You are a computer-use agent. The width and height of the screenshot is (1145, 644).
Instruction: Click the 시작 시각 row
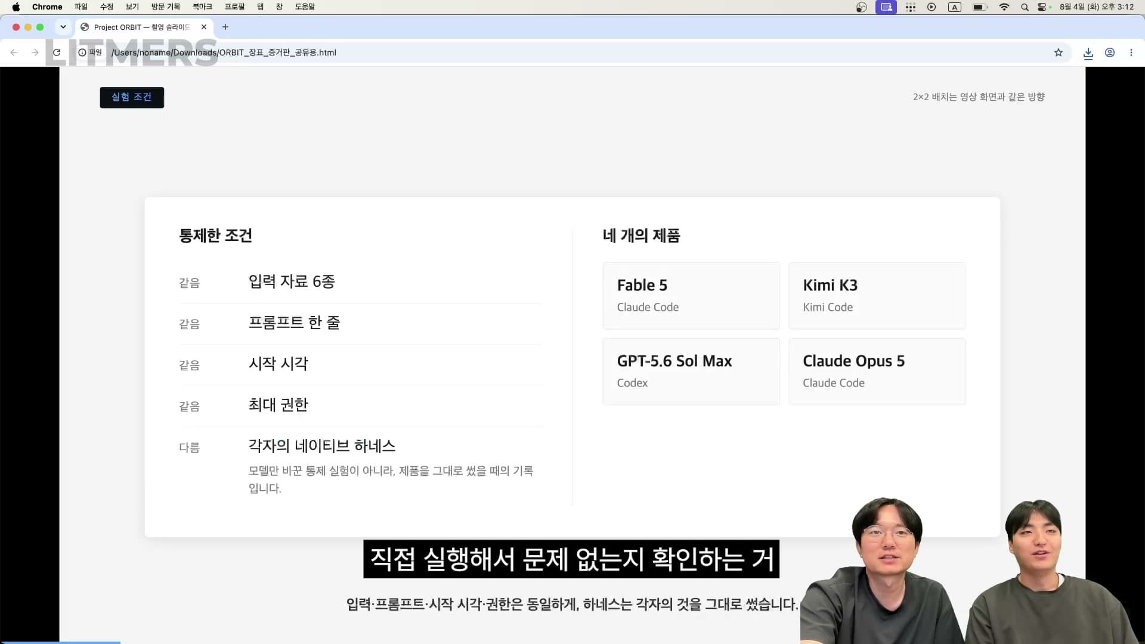(x=360, y=364)
